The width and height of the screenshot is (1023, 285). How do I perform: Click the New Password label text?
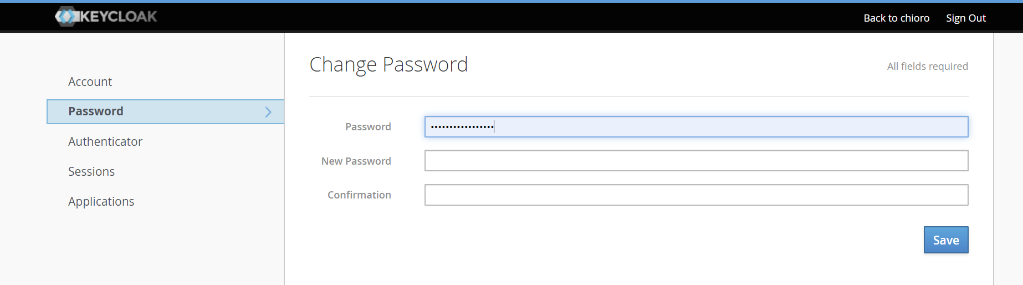click(x=356, y=161)
